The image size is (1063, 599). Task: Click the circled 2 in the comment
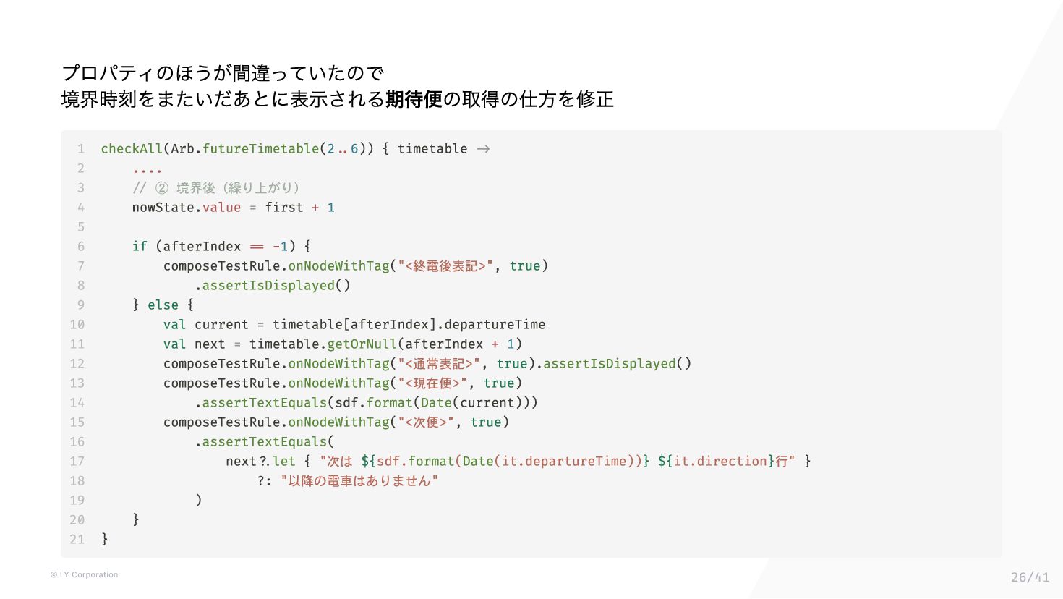(162, 188)
